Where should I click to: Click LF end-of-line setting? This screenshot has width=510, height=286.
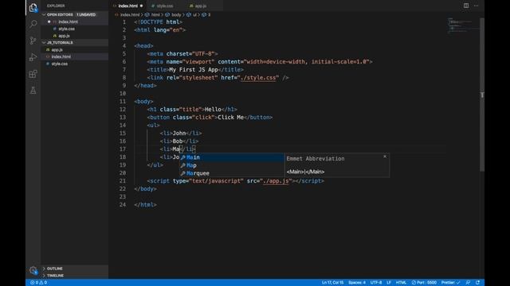coord(389,283)
